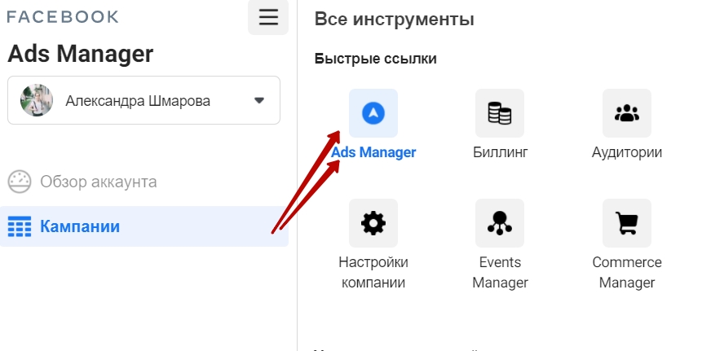Click the Все инструменты heading
Image resolution: width=702 pixels, height=351 pixels.
(x=394, y=20)
